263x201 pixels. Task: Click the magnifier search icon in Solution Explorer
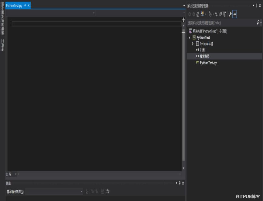pyautogui.click(x=258, y=23)
